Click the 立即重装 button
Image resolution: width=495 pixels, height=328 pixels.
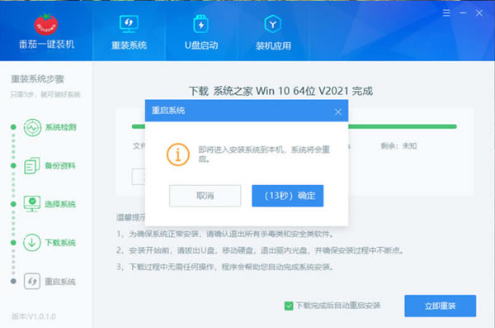[441, 306]
